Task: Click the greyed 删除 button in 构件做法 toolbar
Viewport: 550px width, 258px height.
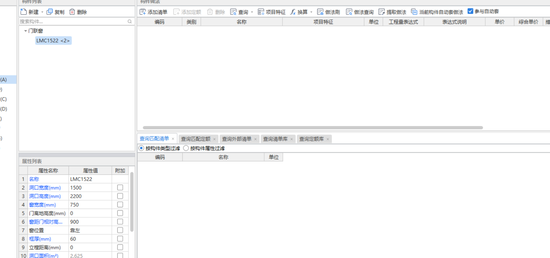Action: pos(216,12)
